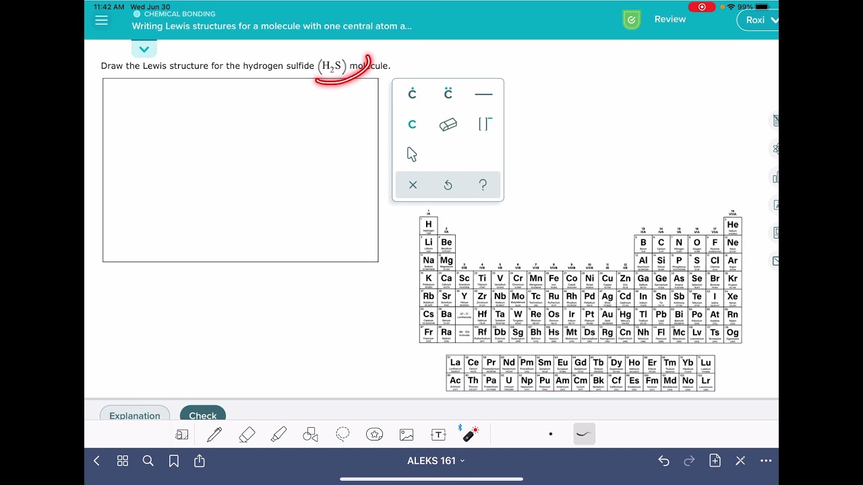
Task: Undo last action in Lewis palette
Action: pos(448,185)
